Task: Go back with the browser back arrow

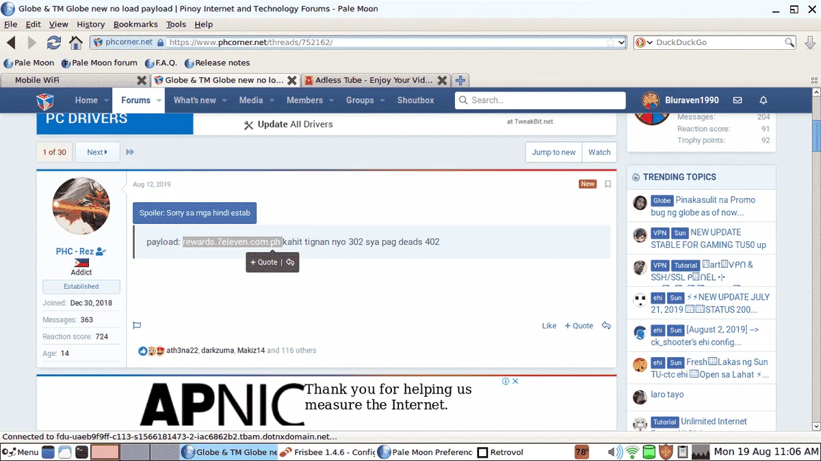Action: (x=11, y=42)
